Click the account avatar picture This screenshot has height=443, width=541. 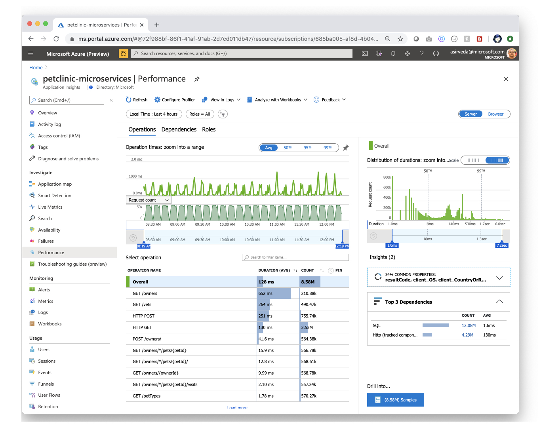pos(512,53)
